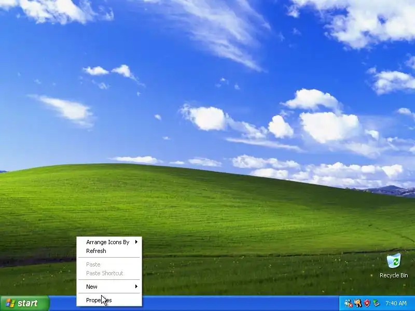Open the Recycle Bin desktop icon
The width and height of the screenshot is (415, 311).
point(394,266)
